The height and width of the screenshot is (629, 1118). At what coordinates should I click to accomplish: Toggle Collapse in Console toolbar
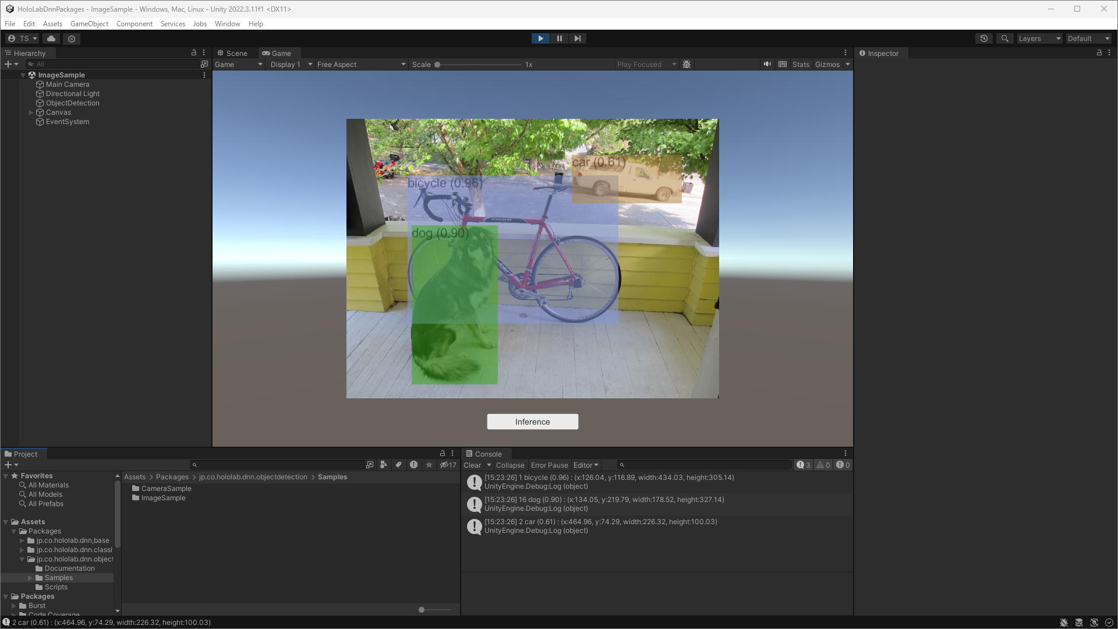coord(510,465)
